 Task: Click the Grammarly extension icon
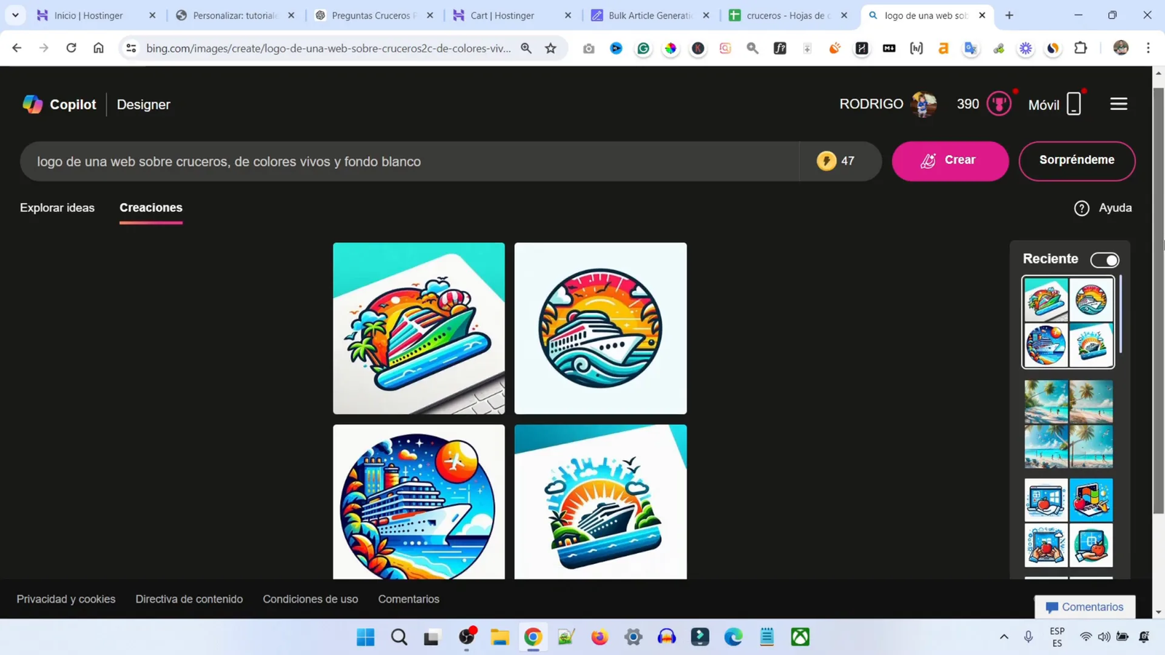coord(643,48)
